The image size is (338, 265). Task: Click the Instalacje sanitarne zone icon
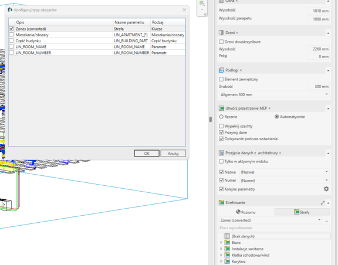coord(227,249)
